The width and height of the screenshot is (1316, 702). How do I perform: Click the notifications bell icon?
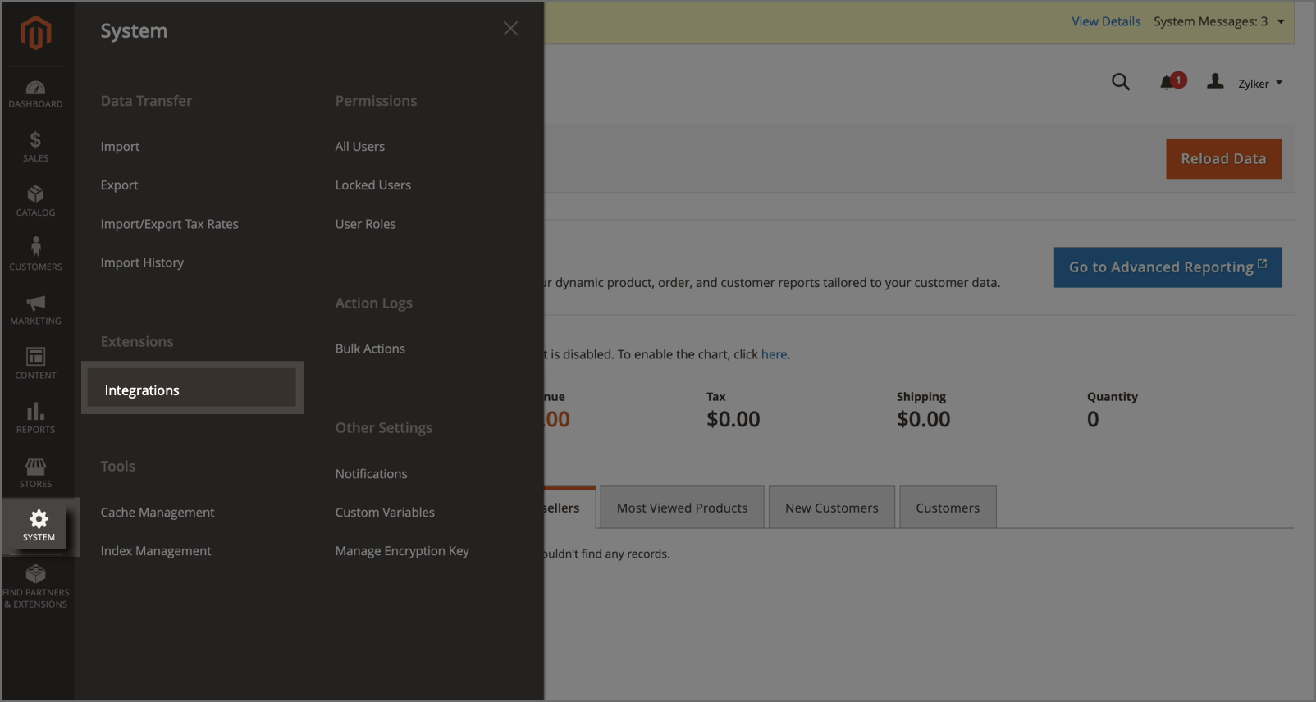[1167, 83]
